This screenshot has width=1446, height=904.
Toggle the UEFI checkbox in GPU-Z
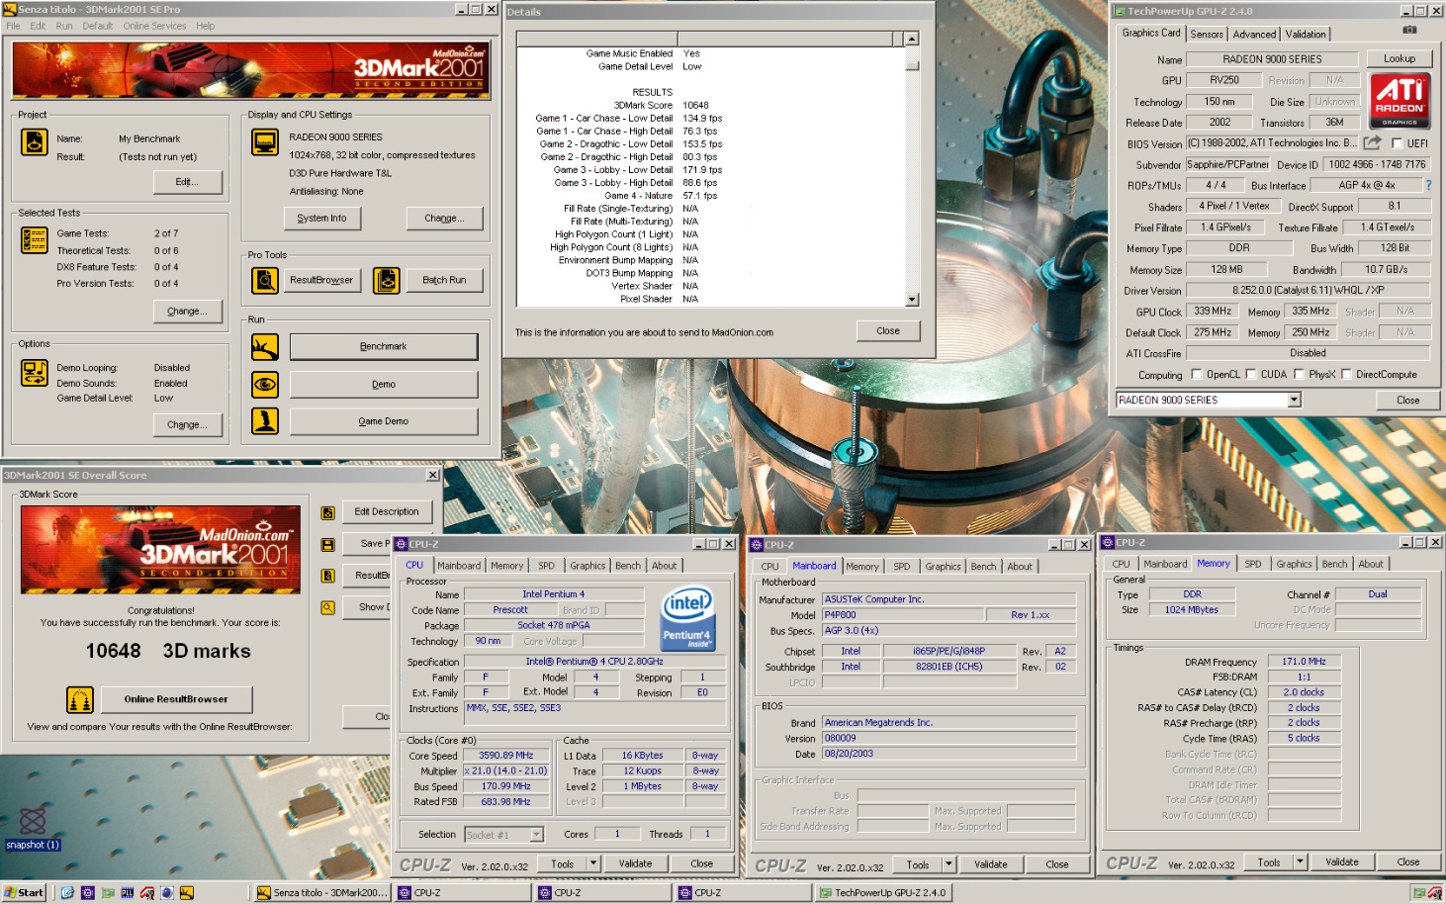pyautogui.click(x=1397, y=143)
